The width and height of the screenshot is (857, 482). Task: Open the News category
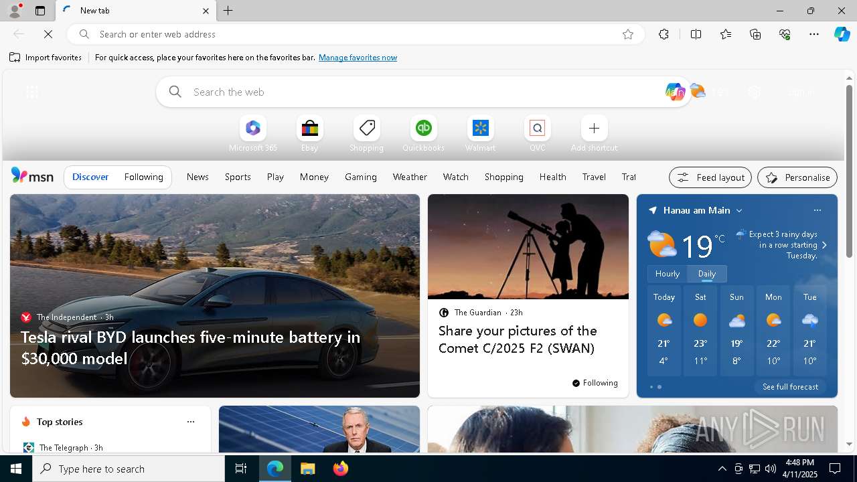click(198, 177)
